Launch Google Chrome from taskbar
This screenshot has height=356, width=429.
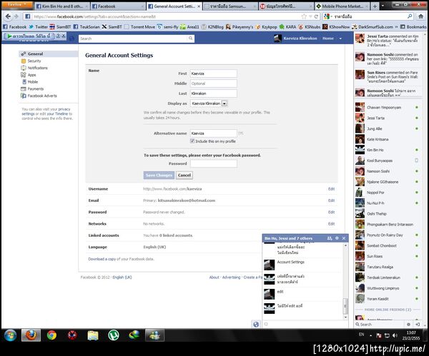51,335
